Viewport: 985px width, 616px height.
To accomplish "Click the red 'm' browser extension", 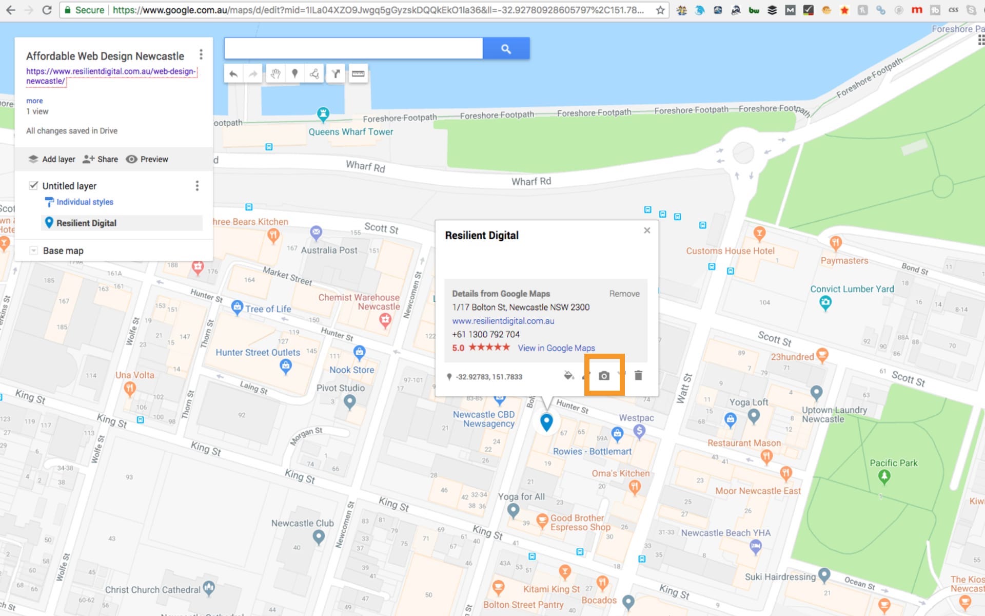I will point(917,10).
